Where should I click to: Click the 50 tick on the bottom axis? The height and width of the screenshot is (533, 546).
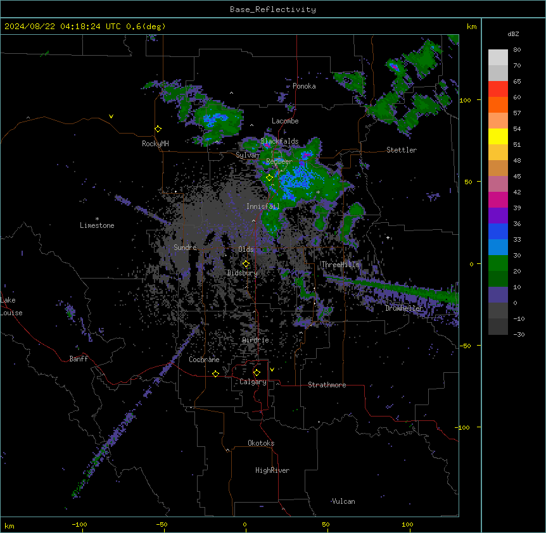[x=326, y=524]
